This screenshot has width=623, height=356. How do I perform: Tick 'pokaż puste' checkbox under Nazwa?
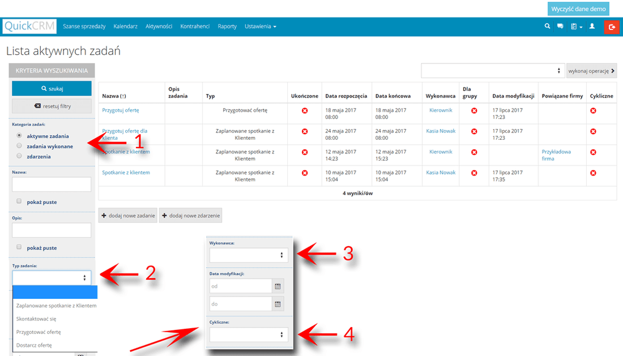point(19,201)
